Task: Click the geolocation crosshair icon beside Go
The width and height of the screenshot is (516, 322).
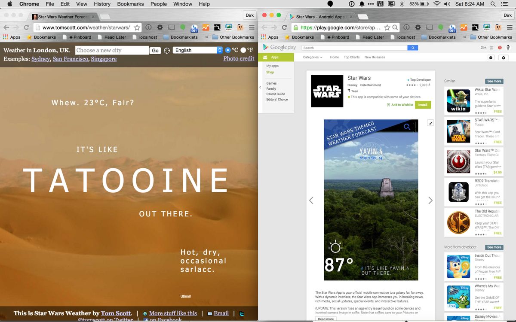Action: (166, 51)
